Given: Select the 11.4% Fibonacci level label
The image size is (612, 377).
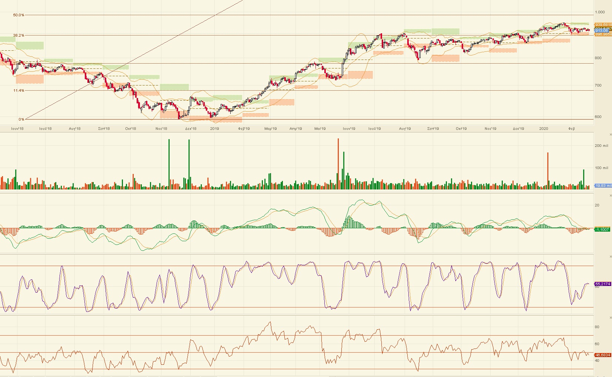Looking at the screenshot, I should pos(19,91).
